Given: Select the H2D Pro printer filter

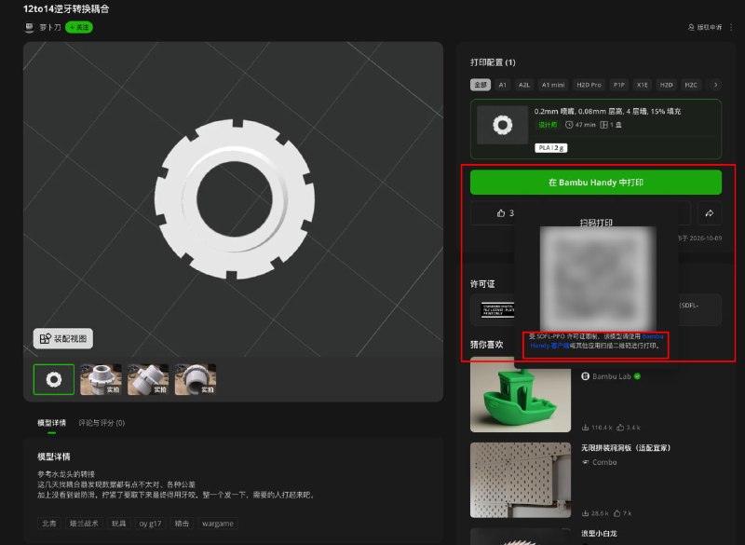Looking at the screenshot, I should 589,85.
